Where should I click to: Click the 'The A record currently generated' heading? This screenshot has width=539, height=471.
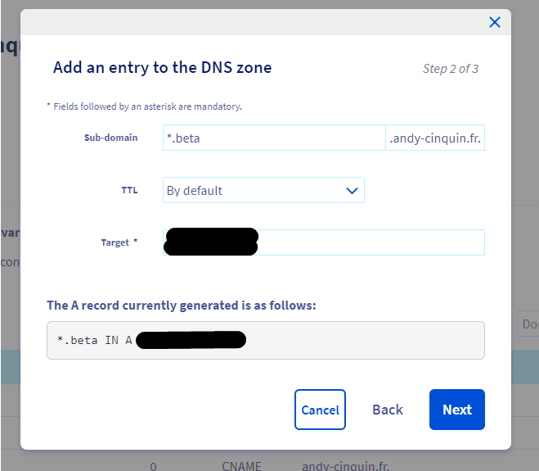point(182,306)
